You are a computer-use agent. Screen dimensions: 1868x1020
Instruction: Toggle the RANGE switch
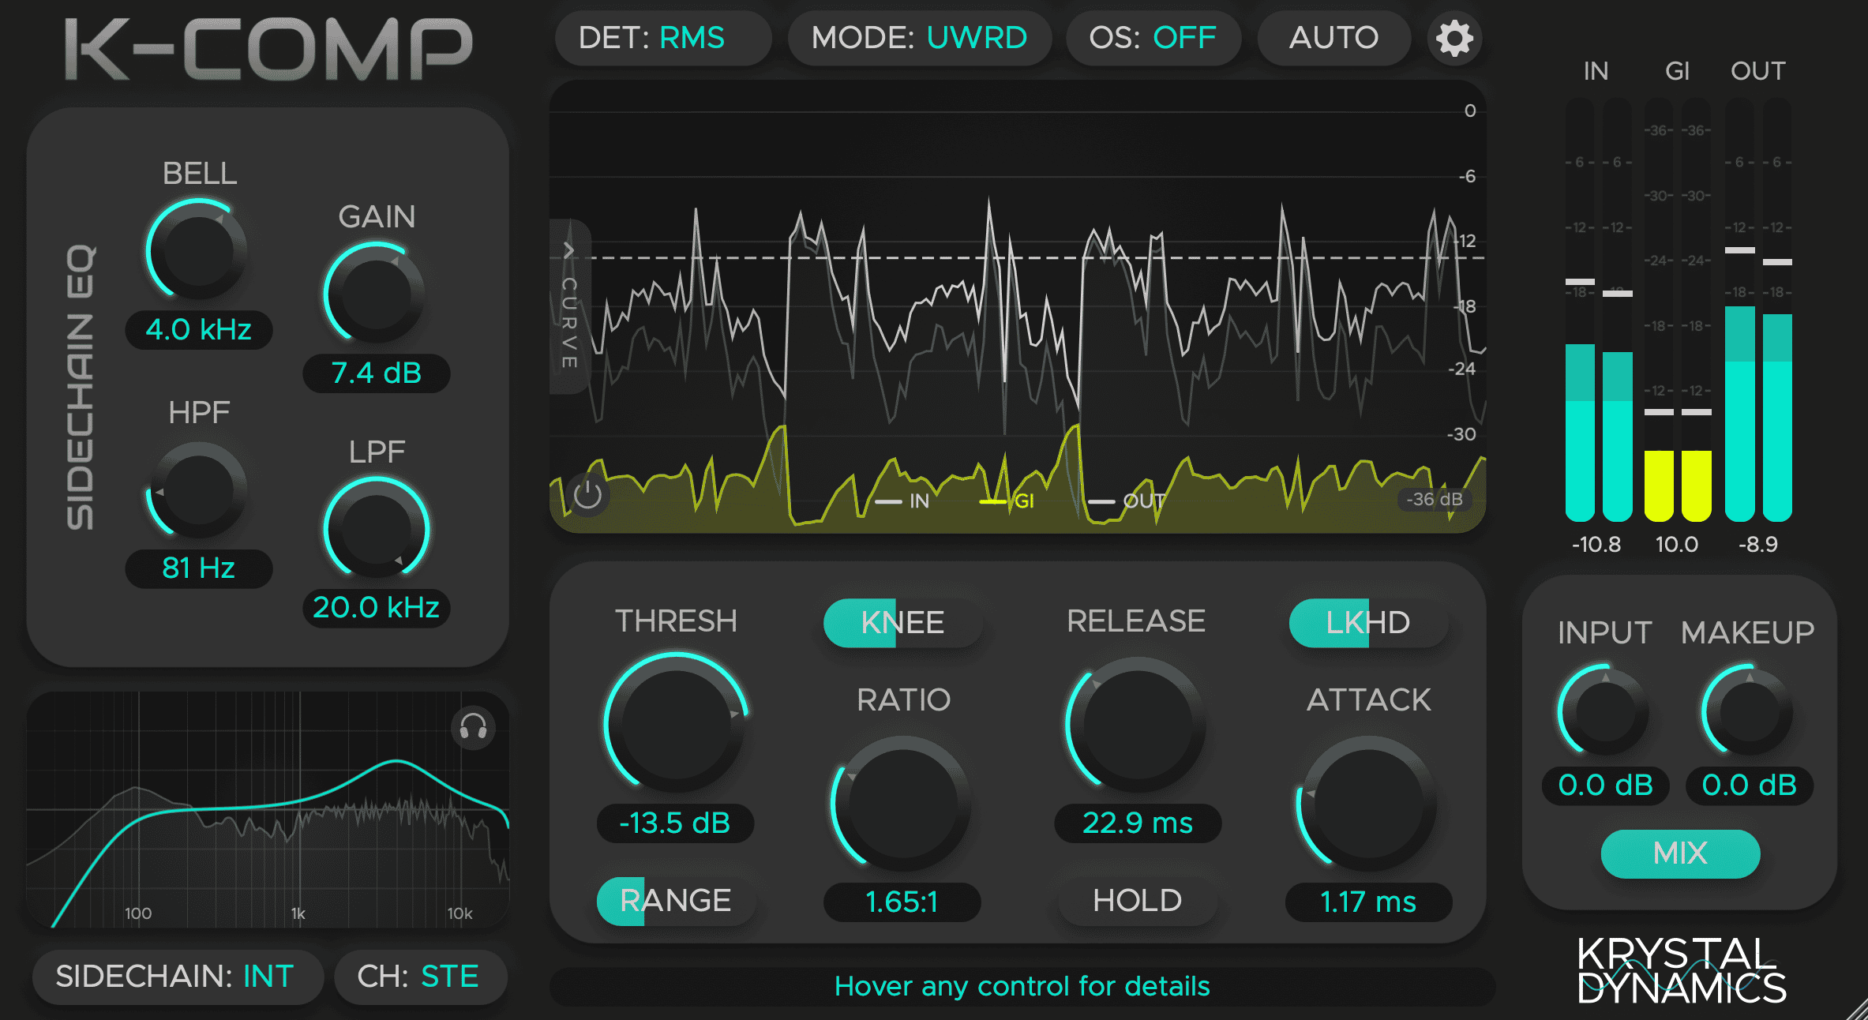pos(675,901)
